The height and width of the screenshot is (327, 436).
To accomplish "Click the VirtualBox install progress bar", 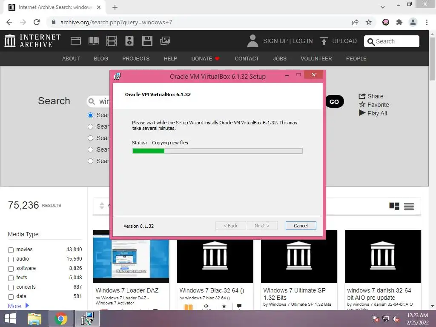I will (218, 151).
